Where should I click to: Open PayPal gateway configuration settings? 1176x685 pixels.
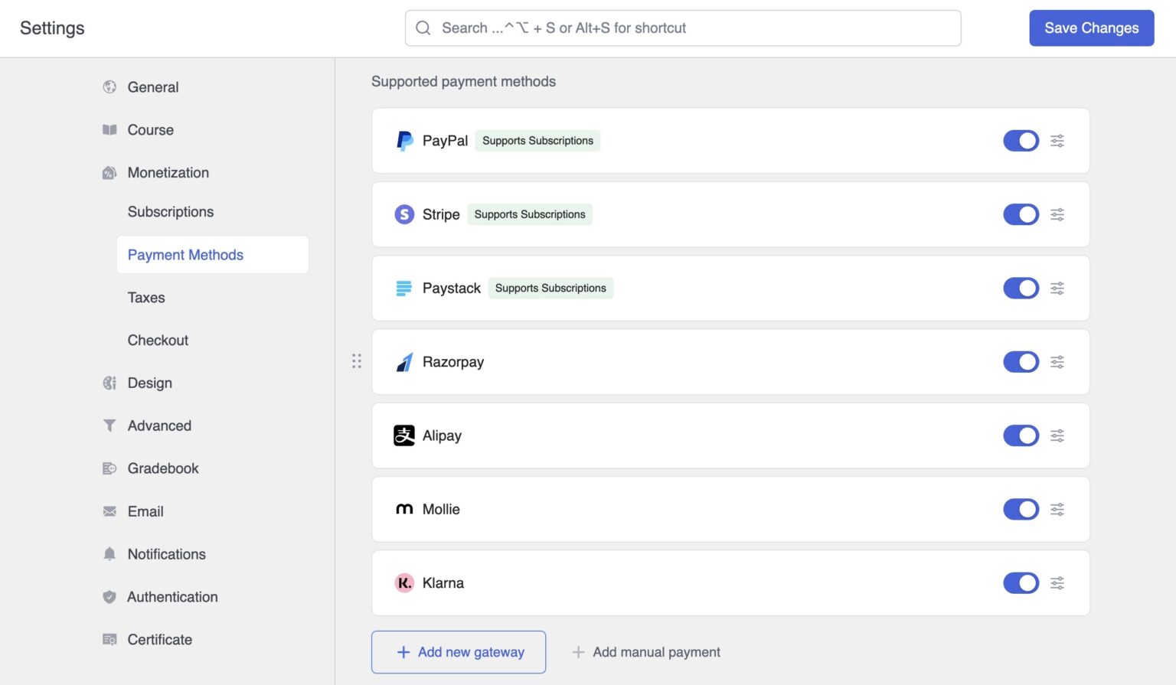(1057, 141)
